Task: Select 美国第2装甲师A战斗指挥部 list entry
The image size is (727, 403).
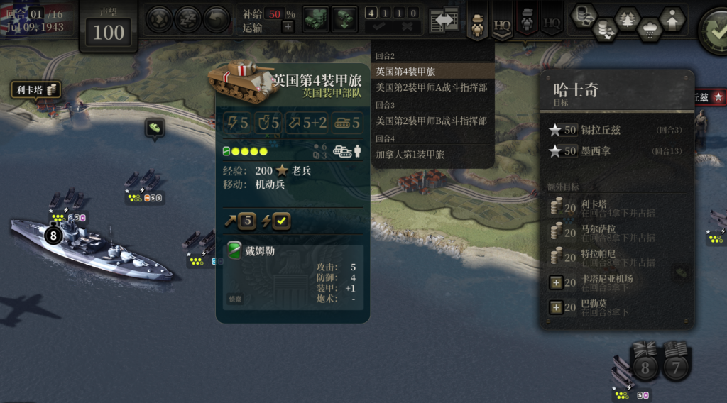Action: click(x=432, y=87)
